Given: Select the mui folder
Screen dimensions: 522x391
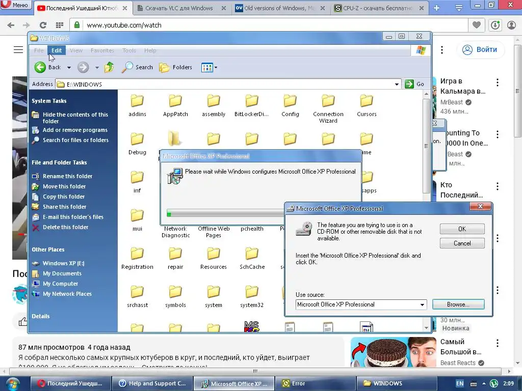Looking at the screenshot, I should pos(137,220).
